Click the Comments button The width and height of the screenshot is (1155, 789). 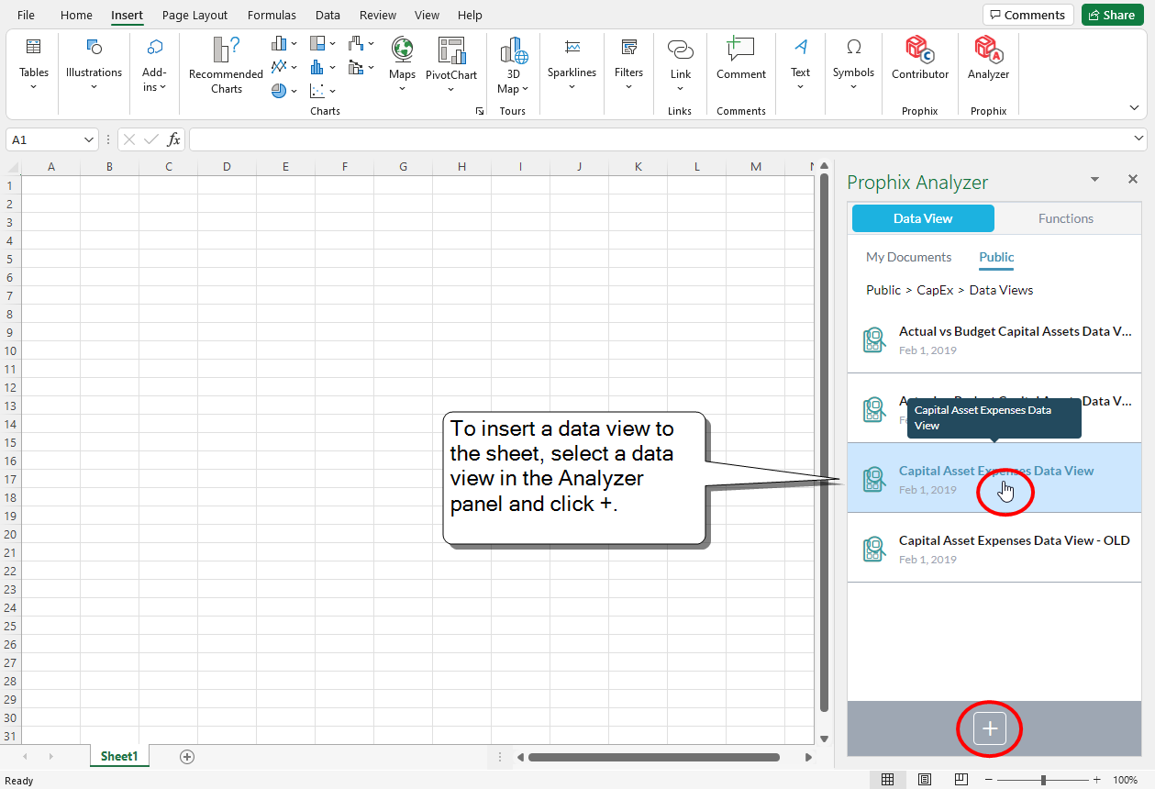coord(1027,15)
